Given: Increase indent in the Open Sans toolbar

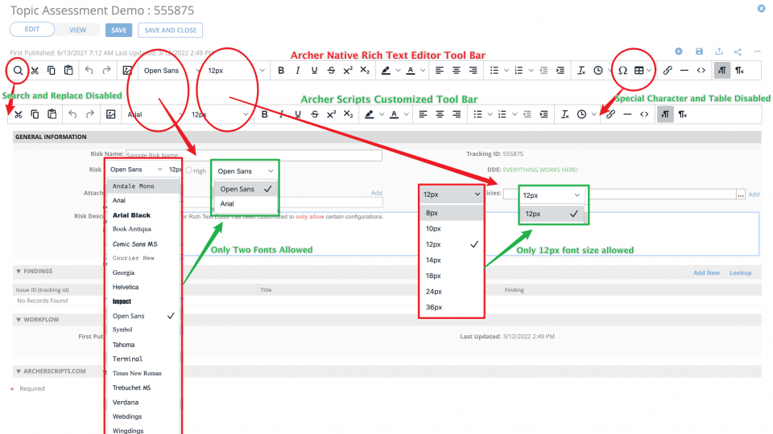Looking at the screenshot, I should click(560, 71).
